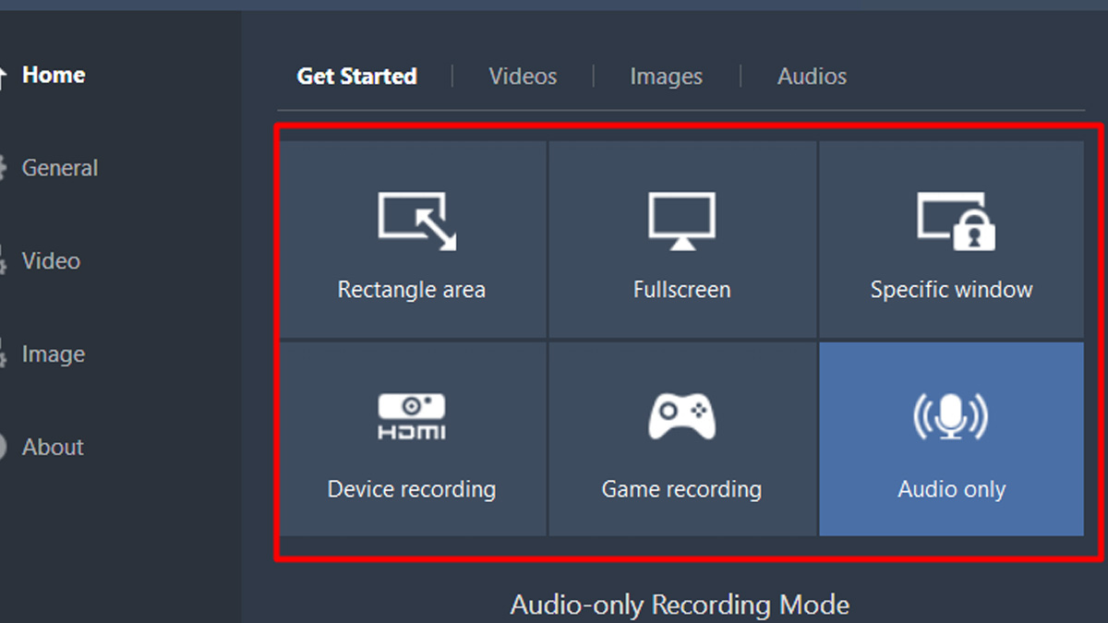
Task: Select the Game recording gamepad tile
Action: coord(682,439)
